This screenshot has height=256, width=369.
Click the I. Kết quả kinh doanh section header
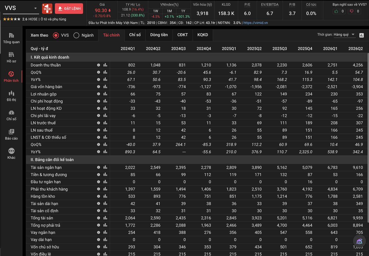point(50,57)
